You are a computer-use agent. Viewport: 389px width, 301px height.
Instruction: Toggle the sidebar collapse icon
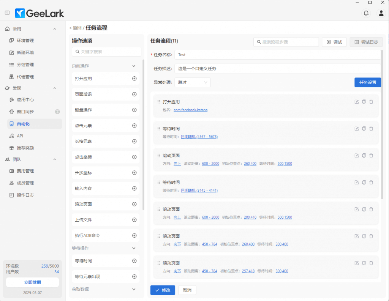pyautogui.click(x=7, y=13)
